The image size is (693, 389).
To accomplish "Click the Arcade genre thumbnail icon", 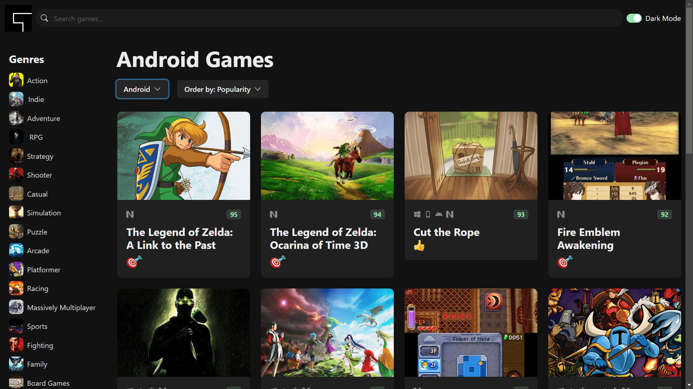I will coord(16,250).
